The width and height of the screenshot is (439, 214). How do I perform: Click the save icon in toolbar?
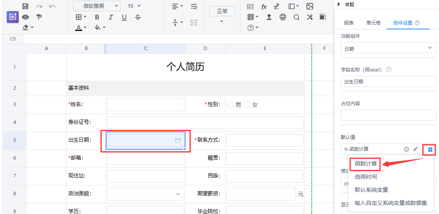pos(25,6)
